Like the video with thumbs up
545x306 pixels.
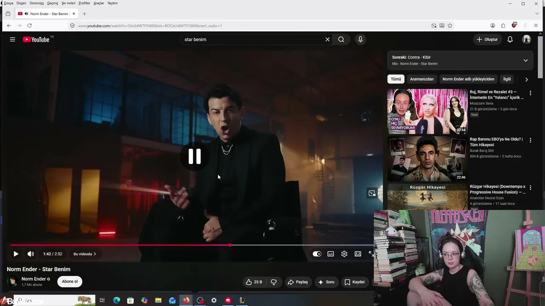tap(254, 282)
